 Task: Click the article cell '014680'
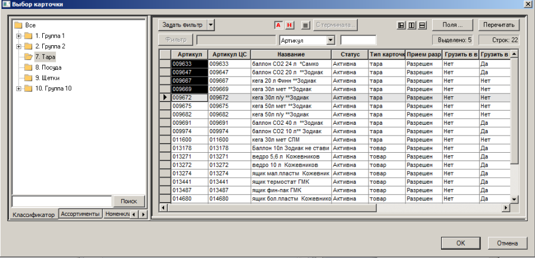[x=190, y=199]
